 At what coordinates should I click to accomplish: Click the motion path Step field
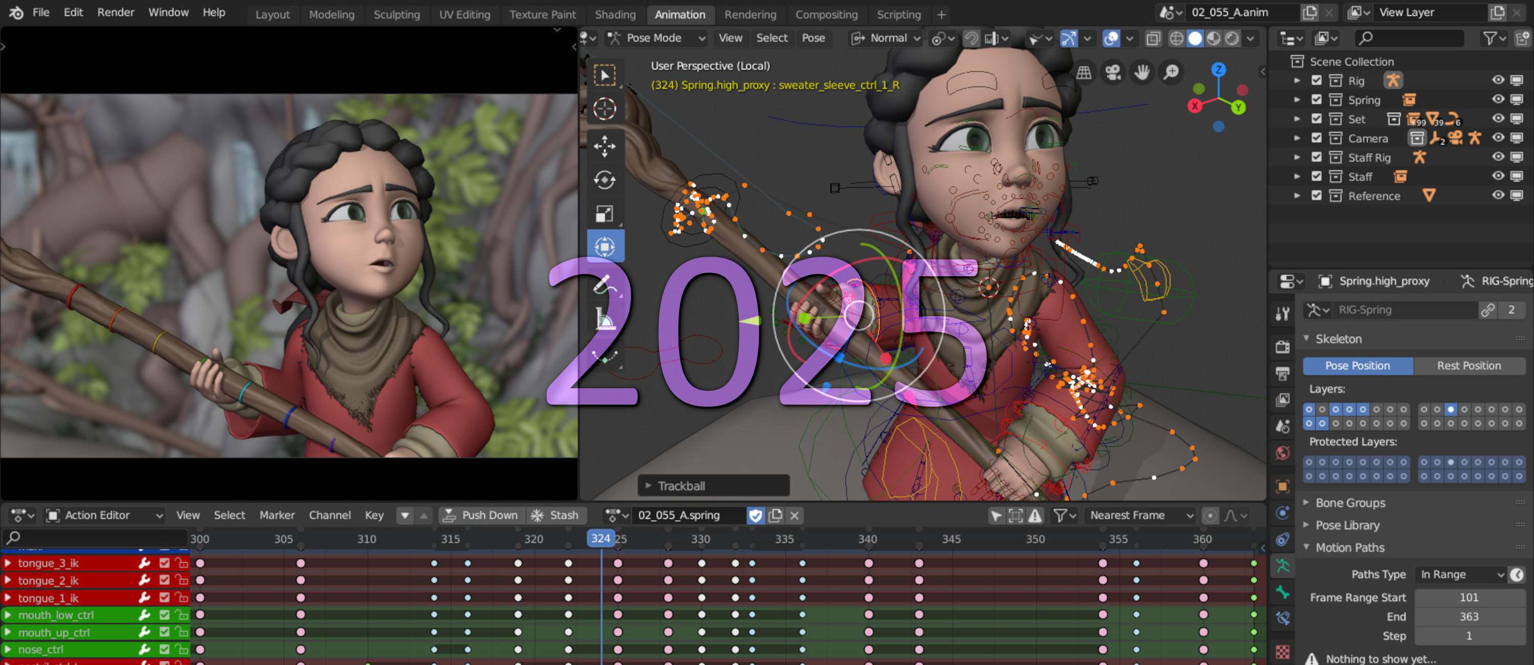pyautogui.click(x=1469, y=636)
